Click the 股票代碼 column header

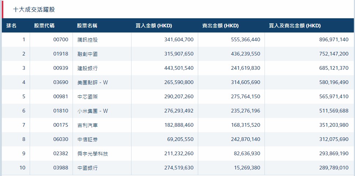pos(44,26)
